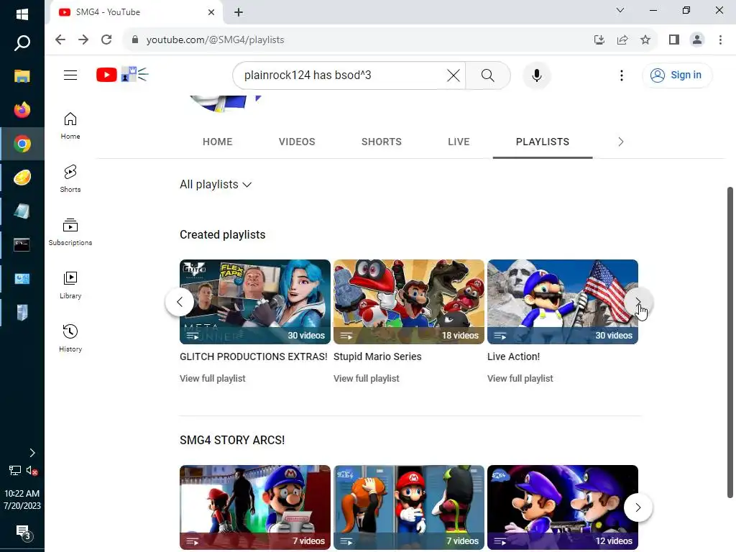Click the share this page icon
The image size is (736, 552).
point(622,40)
